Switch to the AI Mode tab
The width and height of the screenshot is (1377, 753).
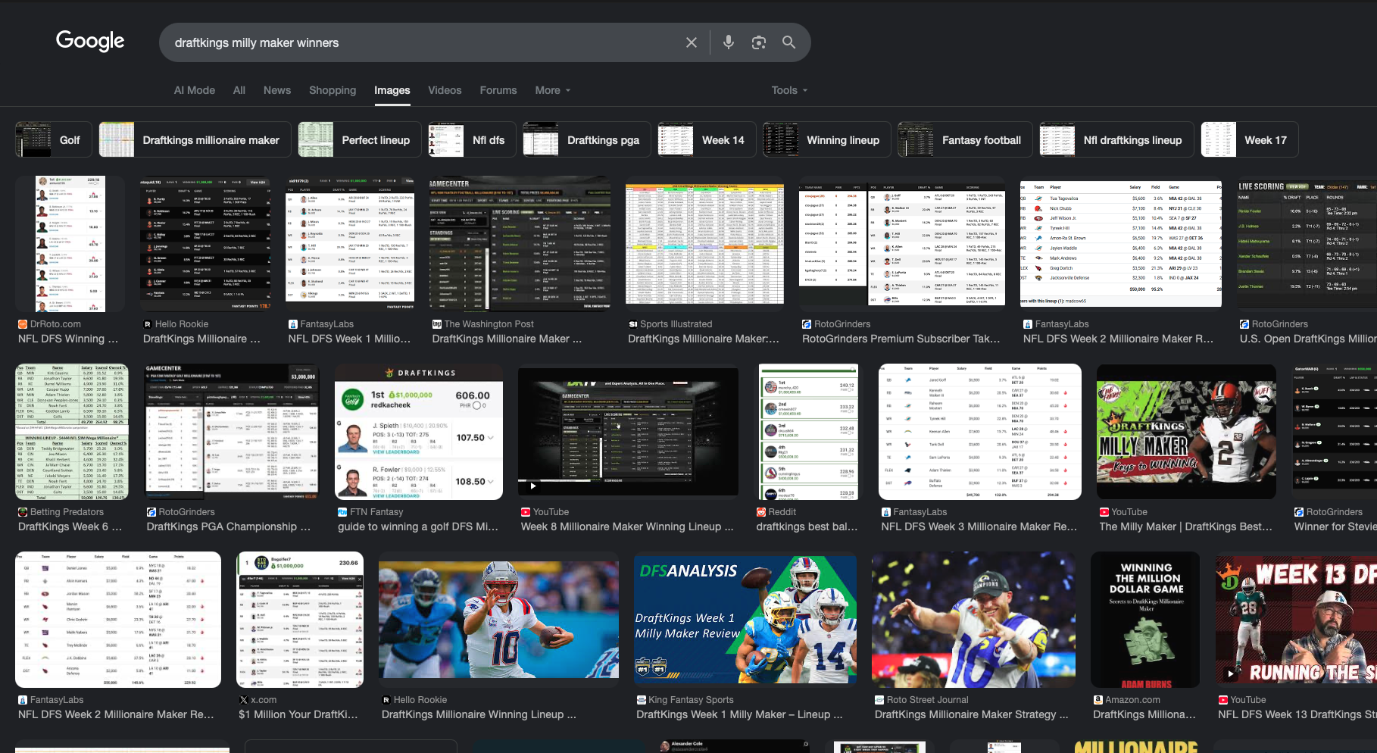pos(195,90)
